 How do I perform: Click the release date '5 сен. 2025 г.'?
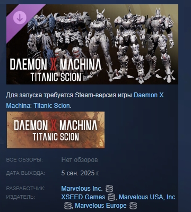pos(80,173)
